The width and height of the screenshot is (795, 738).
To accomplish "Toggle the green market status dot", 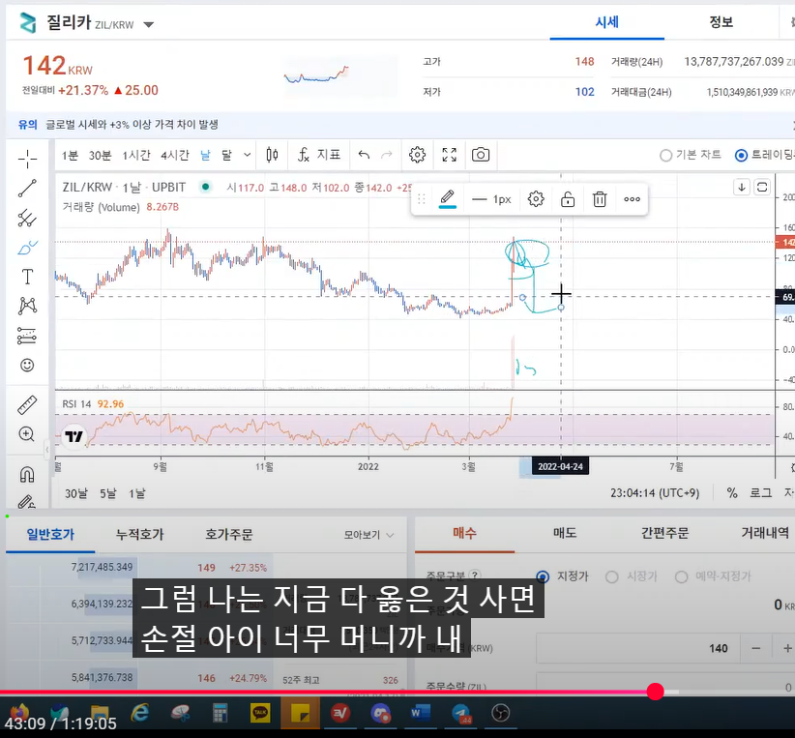I will point(205,187).
